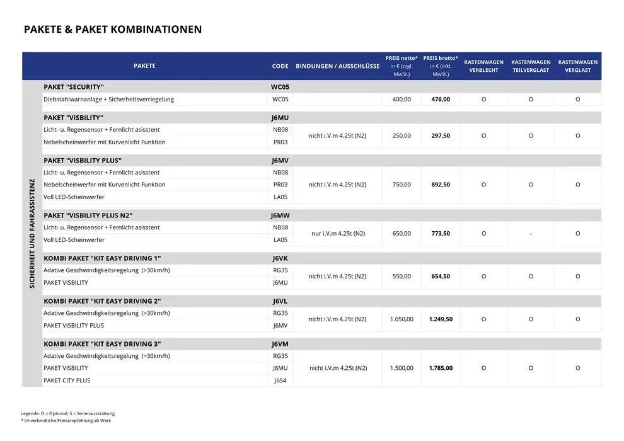The height and width of the screenshot is (441, 624).
Task: Select the "CODE" column header
Action: (280, 66)
